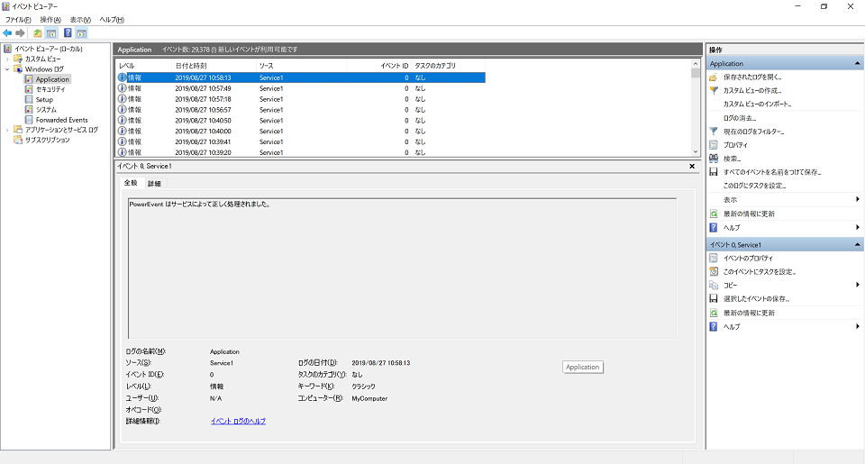865x464 pixels.
Task: Switch to the 詳細 tab
Action: point(154,183)
